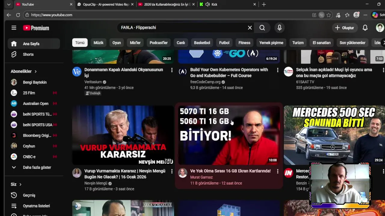
Task: Select the Fitness filter chip
Action: [x=245, y=43]
